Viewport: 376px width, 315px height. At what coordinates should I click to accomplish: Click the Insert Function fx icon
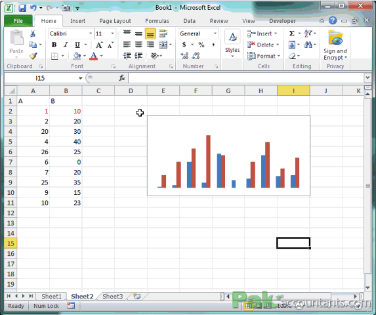pos(122,78)
